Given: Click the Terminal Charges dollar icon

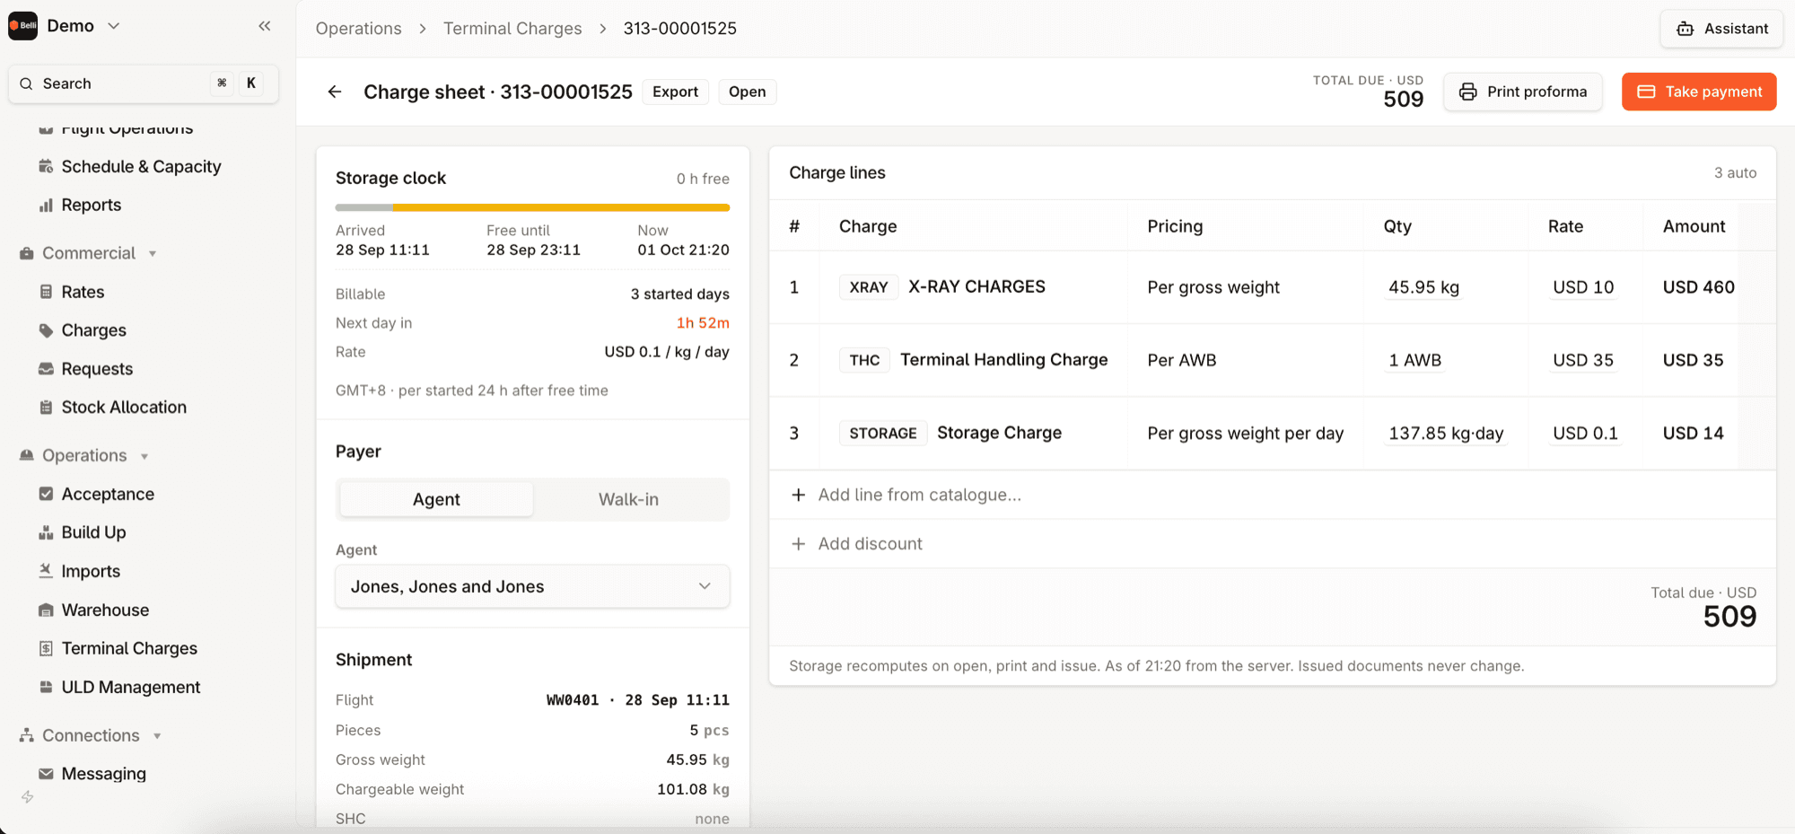Looking at the screenshot, I should pos(46,648).
